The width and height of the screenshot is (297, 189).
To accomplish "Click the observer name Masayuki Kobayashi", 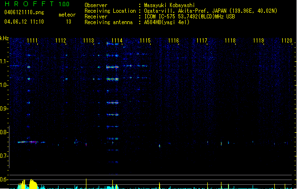I will pos(170,5).
